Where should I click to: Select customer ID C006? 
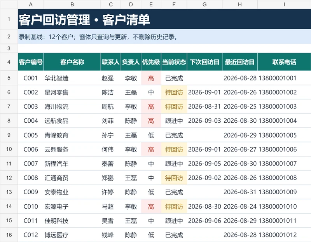pyautogui.click(x=31, y=150)
